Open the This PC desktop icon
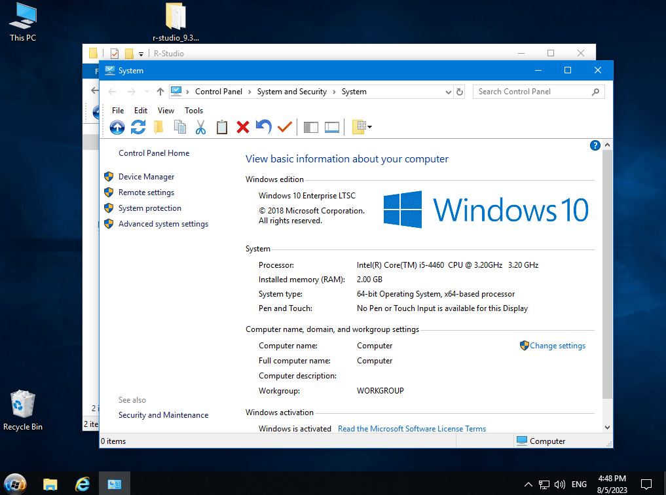Image resolution: width=666 pixels, height=495 pixels. (x=23, y=22)
